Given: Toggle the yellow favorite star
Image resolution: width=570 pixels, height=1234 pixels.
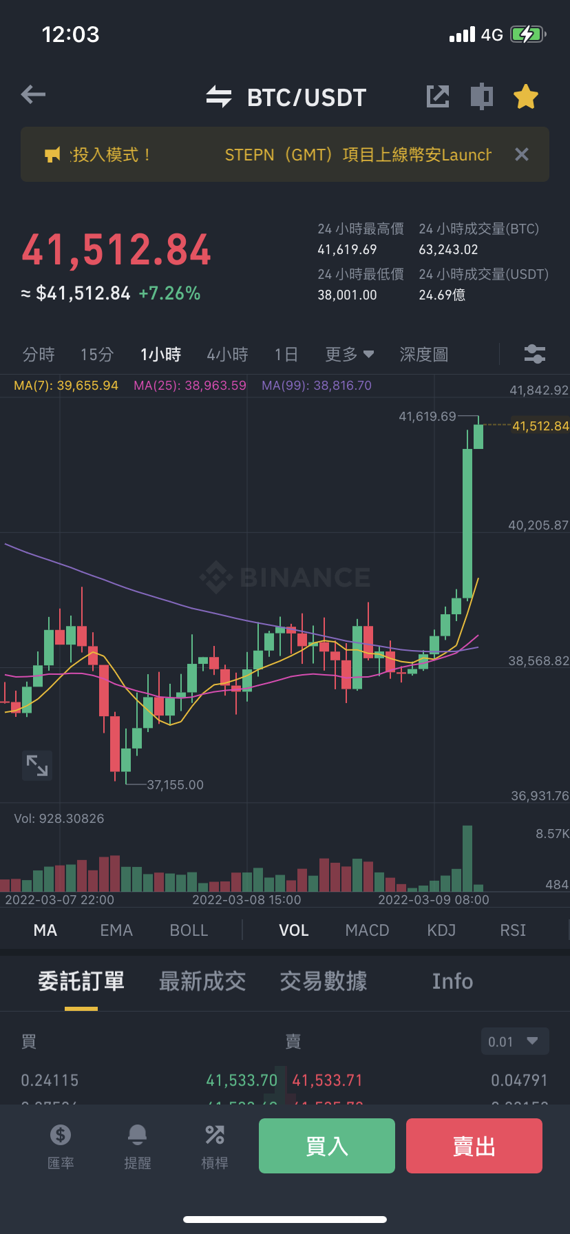Looking at the screenshot, I should click(x=526, y=96).
